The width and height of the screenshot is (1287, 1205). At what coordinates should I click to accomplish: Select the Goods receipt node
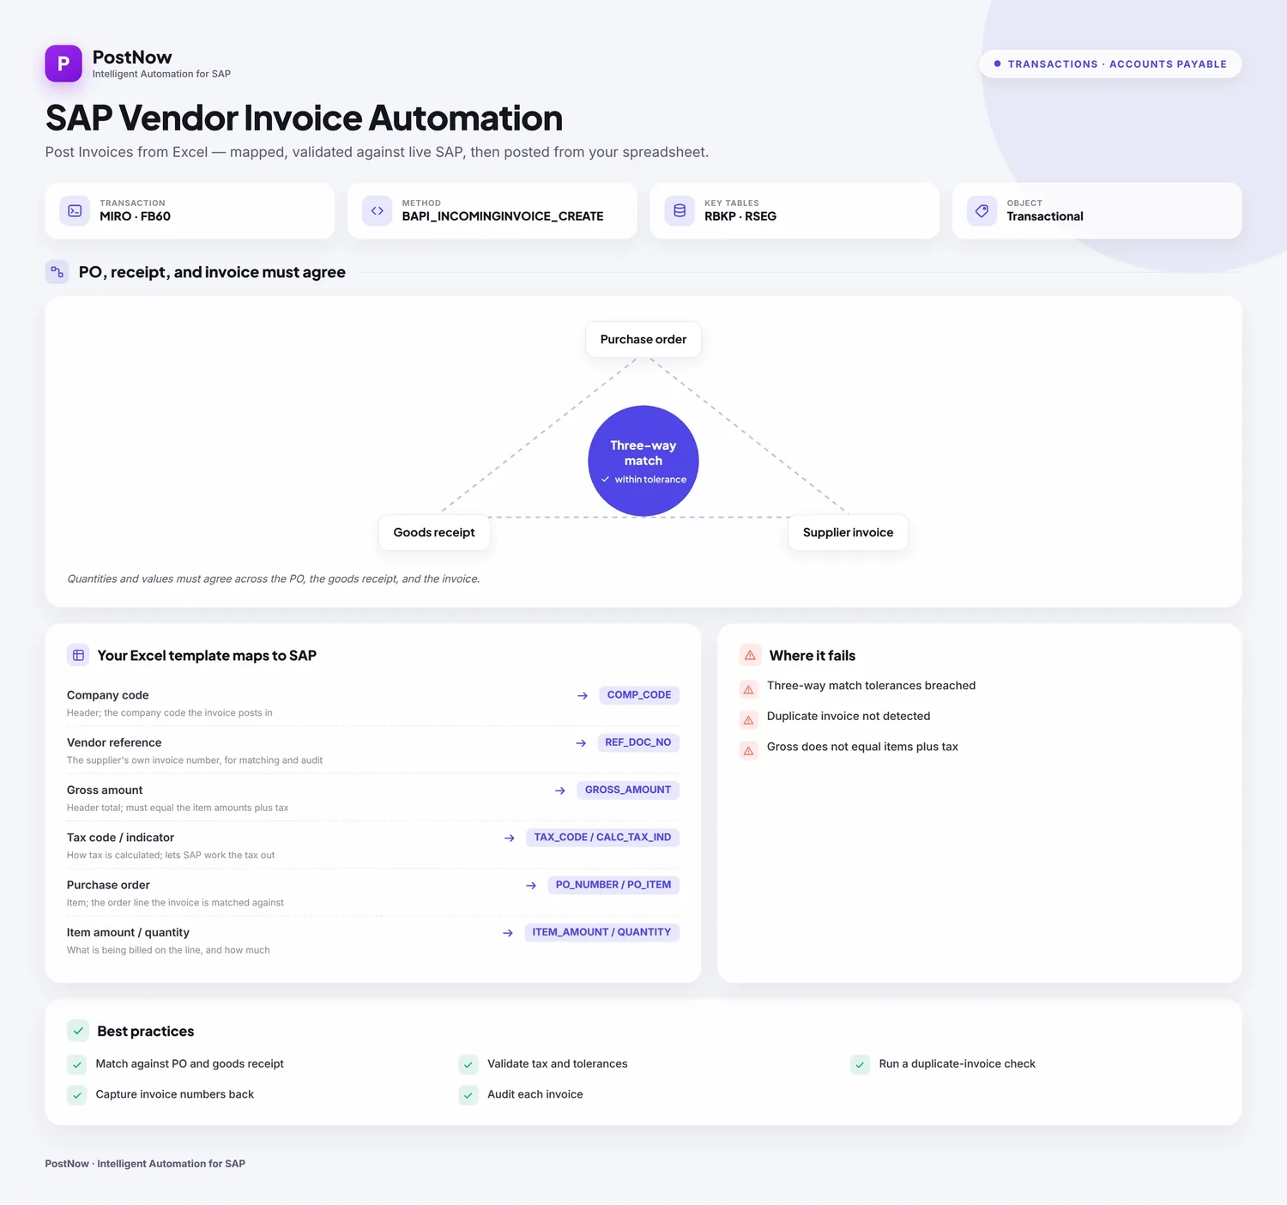(434, 533)
